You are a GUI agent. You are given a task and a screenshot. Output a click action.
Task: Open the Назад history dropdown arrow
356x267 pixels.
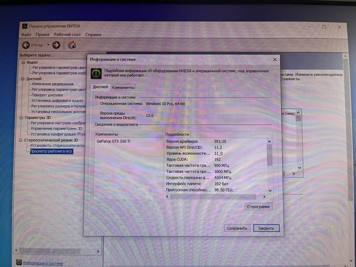tap(48, 45)
